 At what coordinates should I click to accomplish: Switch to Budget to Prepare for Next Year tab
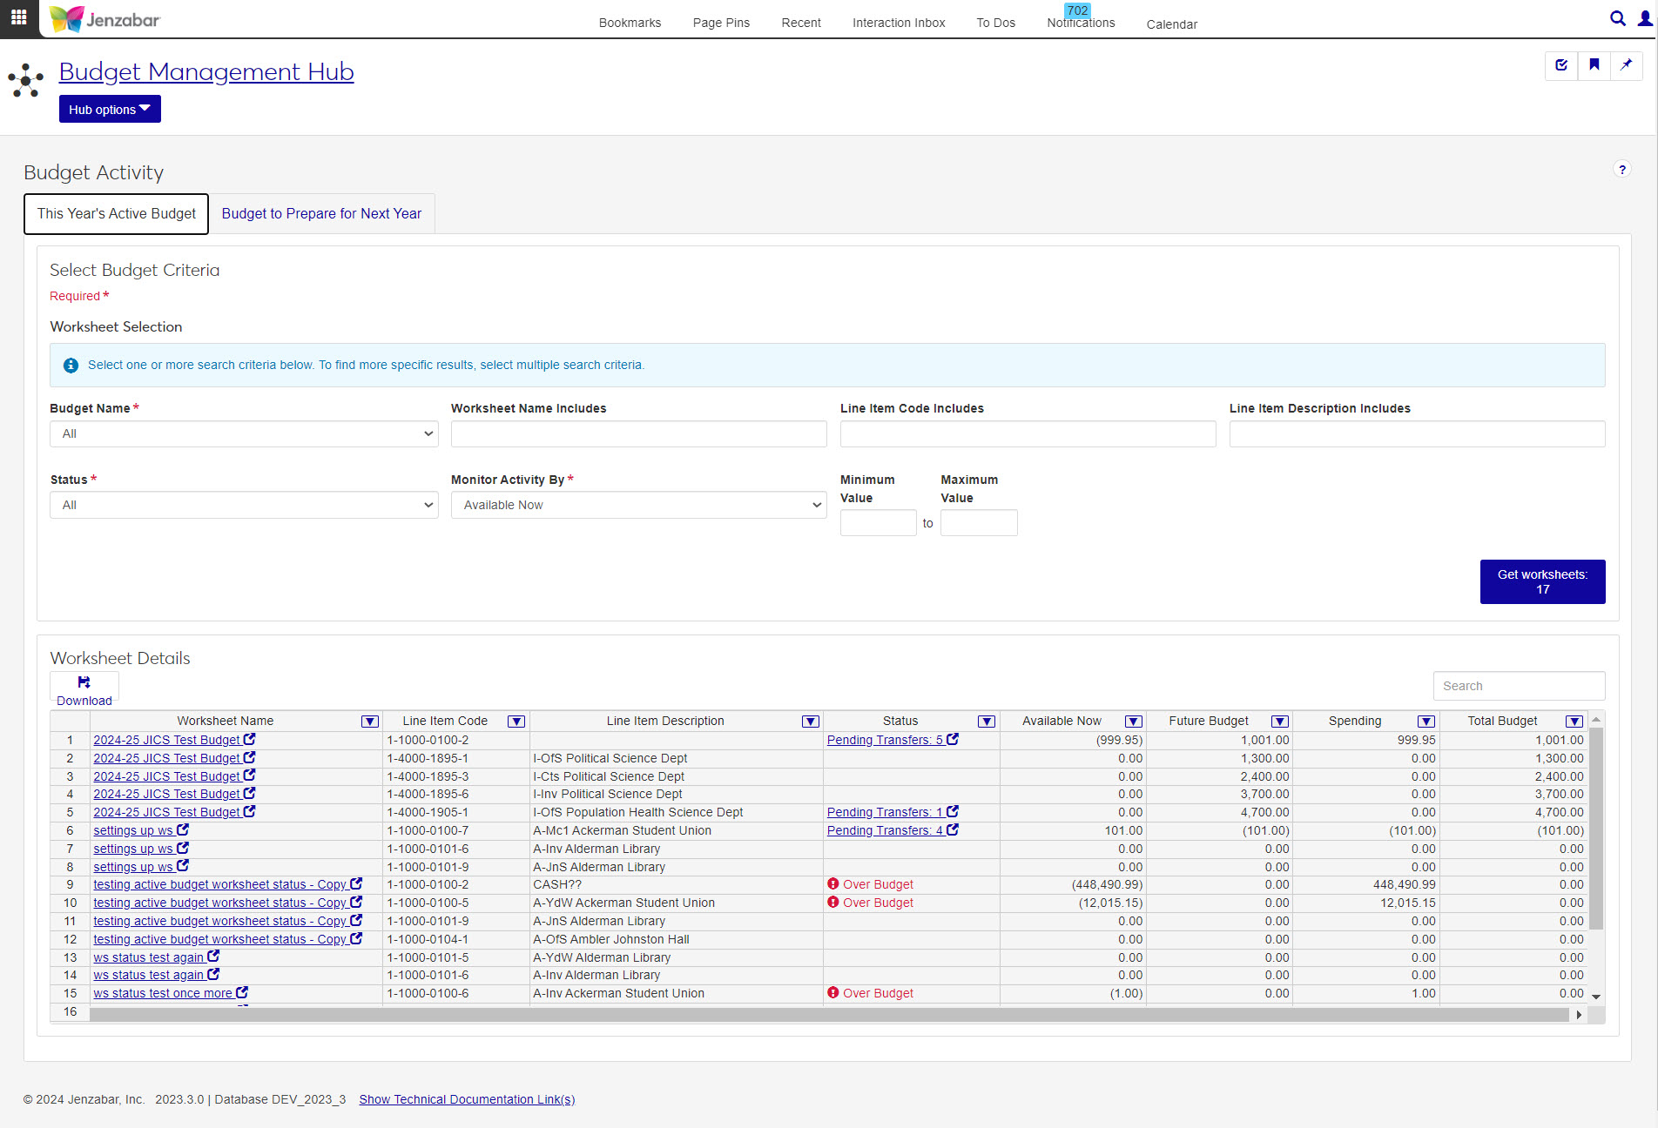click(321, 214)
